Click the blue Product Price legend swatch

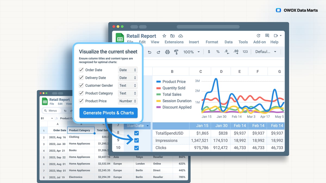tap(158, 82)
